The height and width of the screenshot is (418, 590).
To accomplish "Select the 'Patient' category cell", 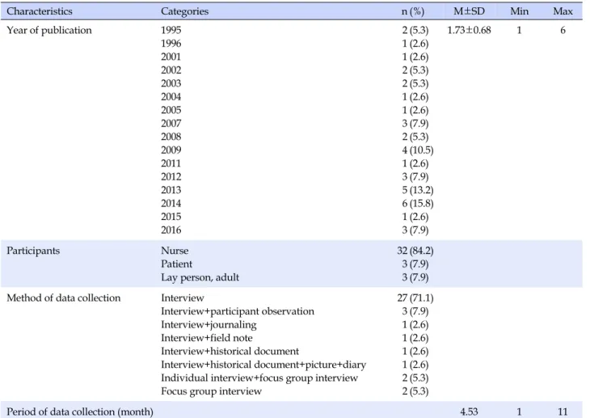I will click(176, 264).
